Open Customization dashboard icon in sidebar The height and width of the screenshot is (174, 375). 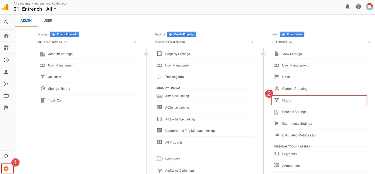tap(6, 48)
